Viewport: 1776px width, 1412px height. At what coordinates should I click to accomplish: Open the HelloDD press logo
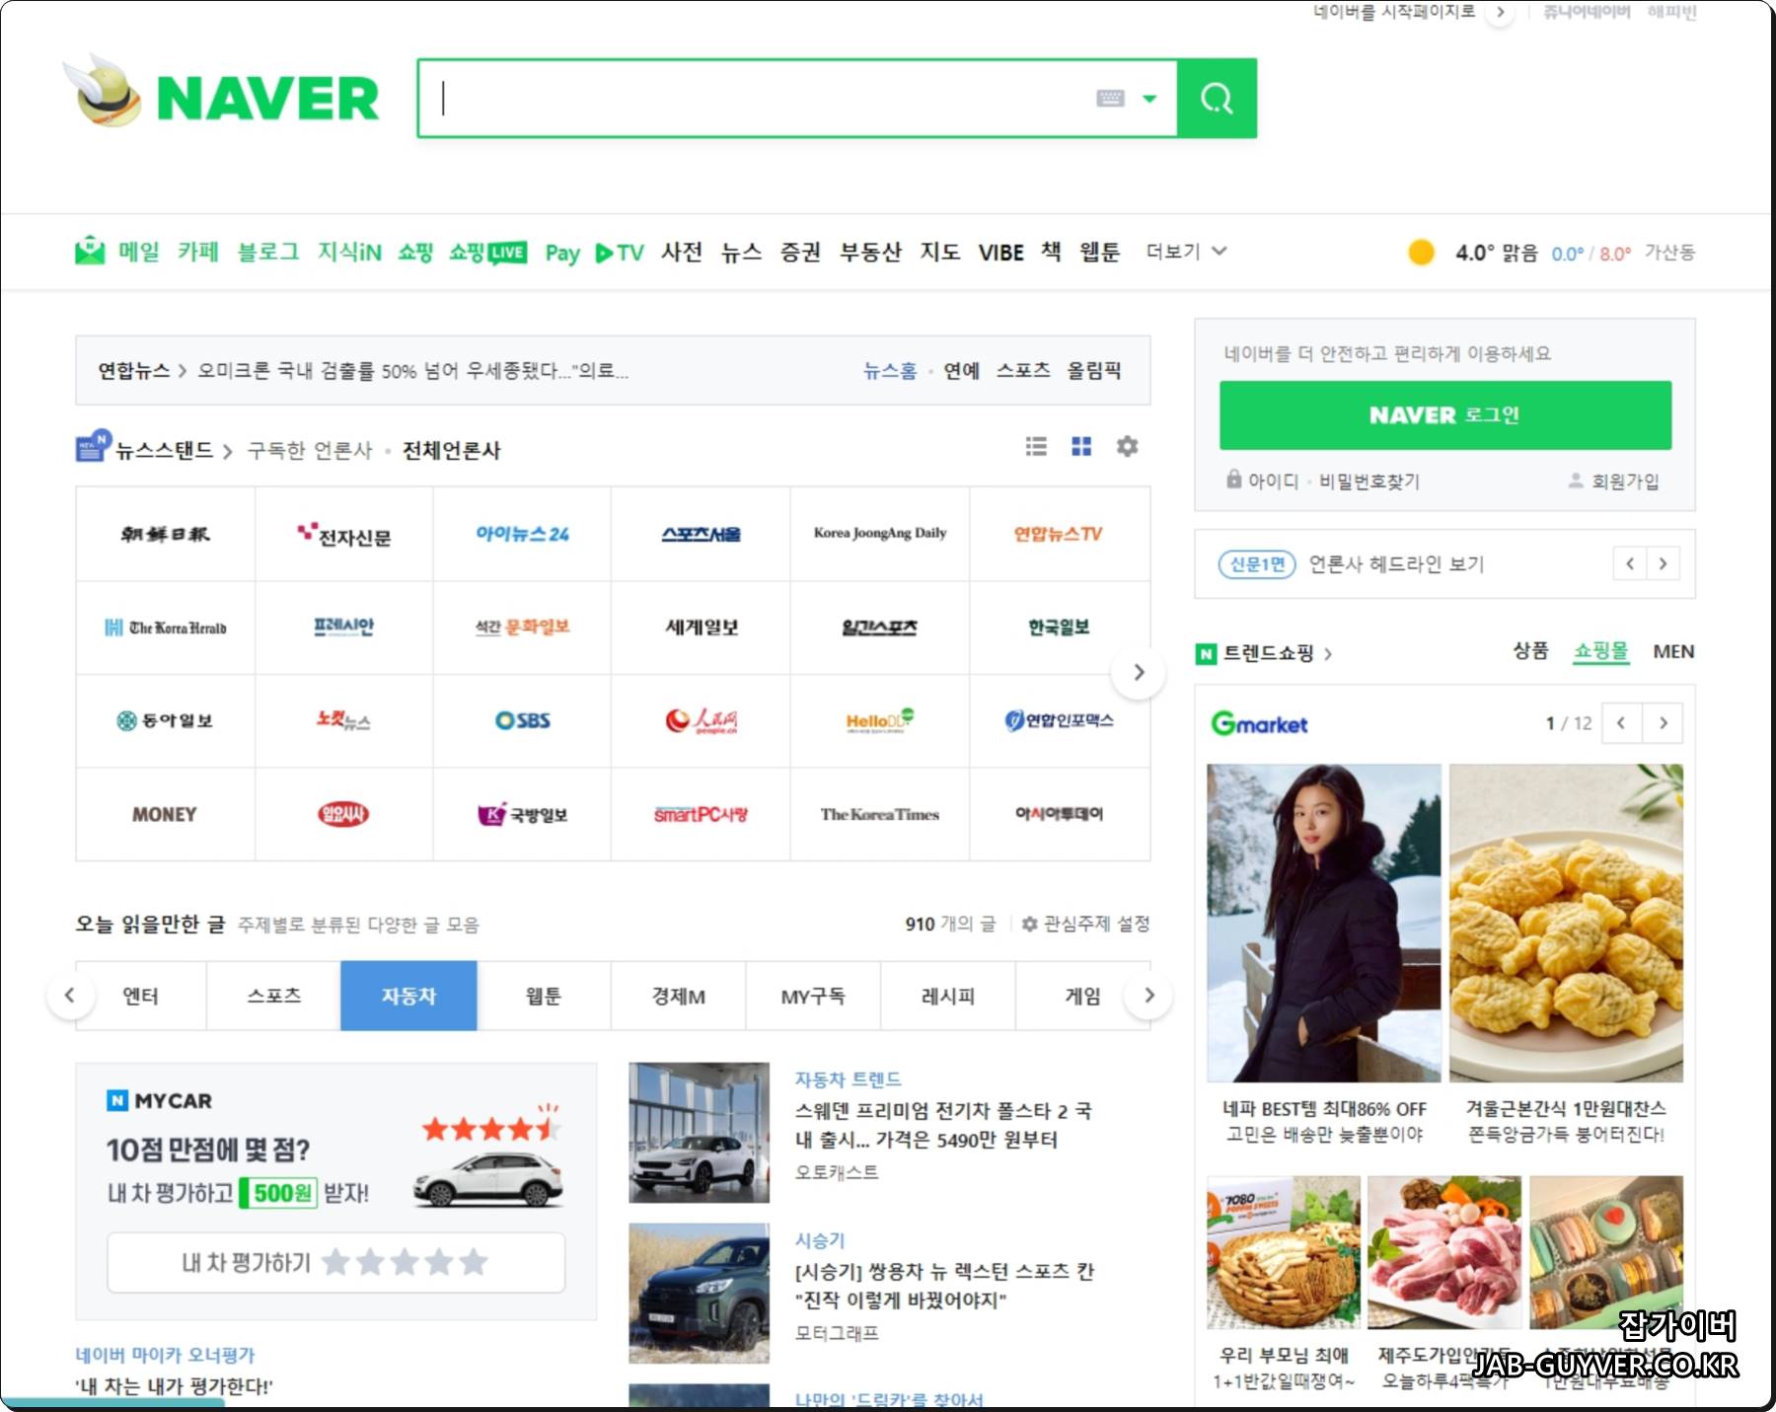880,720
